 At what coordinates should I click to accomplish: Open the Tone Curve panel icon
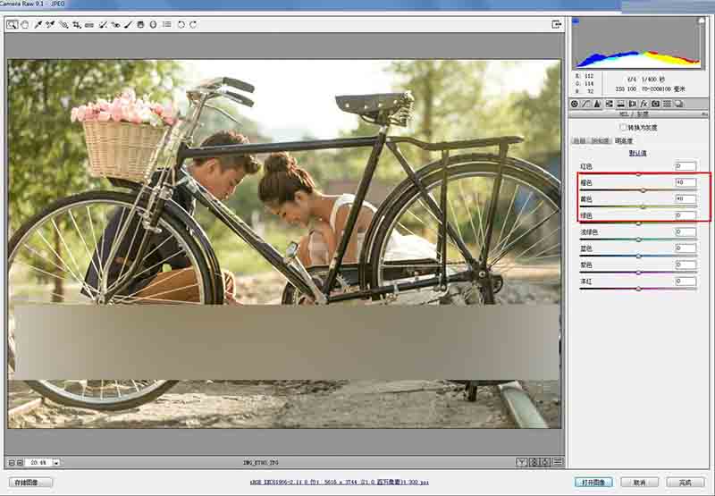tap(586, 104)
